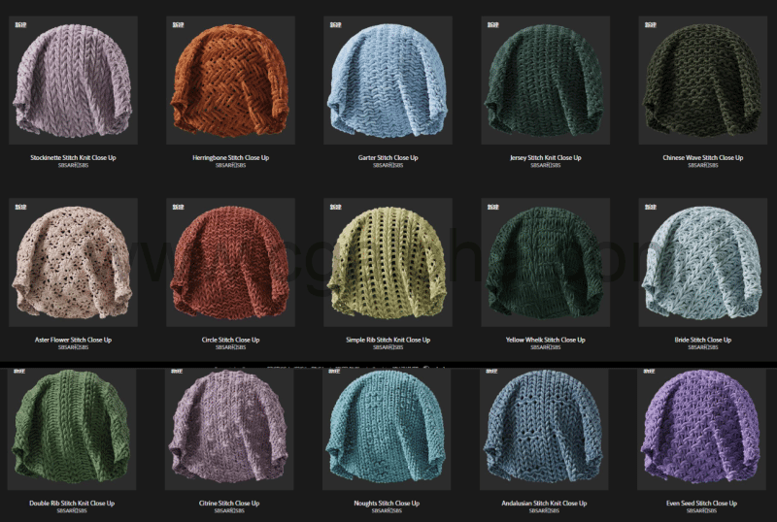Select the Aster Flower Stitch lace preview

(74, 263)
